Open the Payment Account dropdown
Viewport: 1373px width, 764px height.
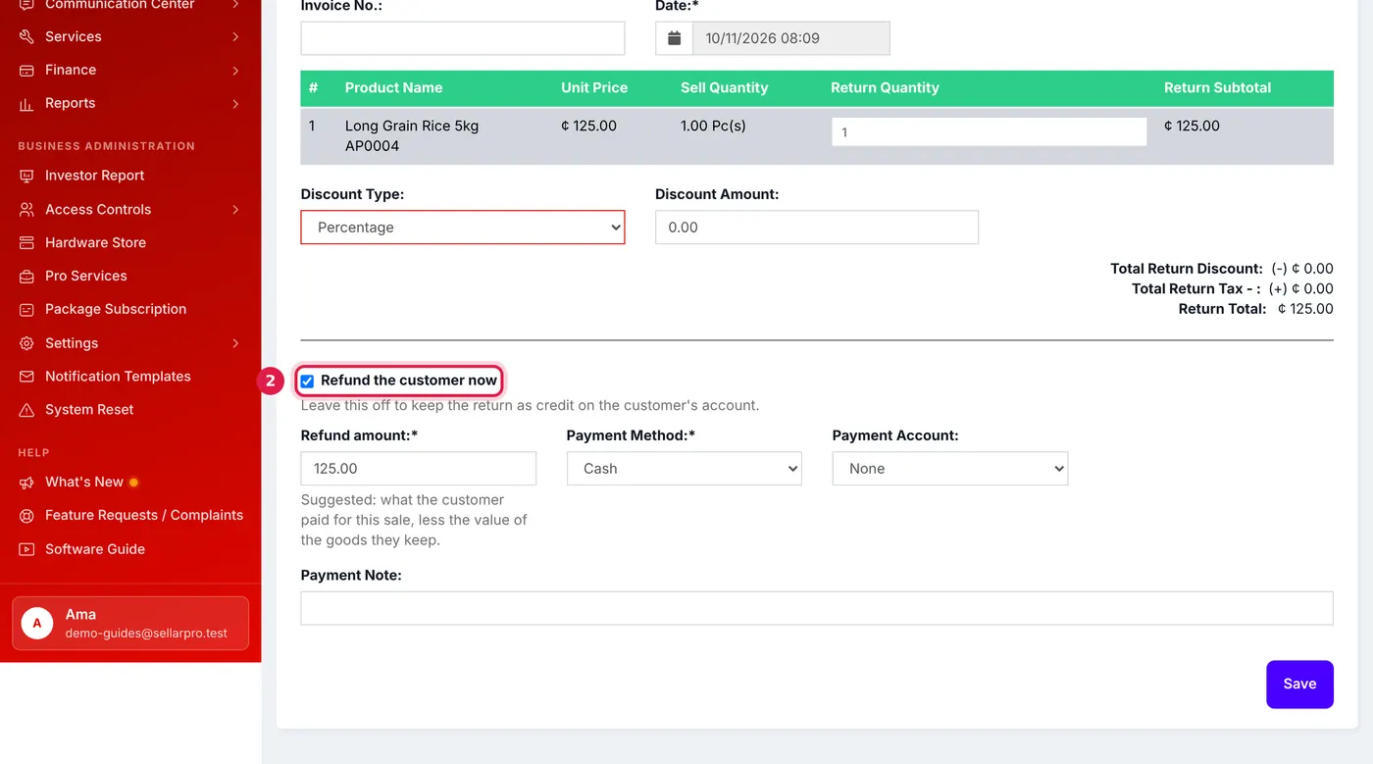pos(949,469)
